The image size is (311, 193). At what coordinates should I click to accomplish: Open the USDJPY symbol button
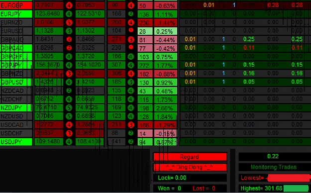(16, 142)
